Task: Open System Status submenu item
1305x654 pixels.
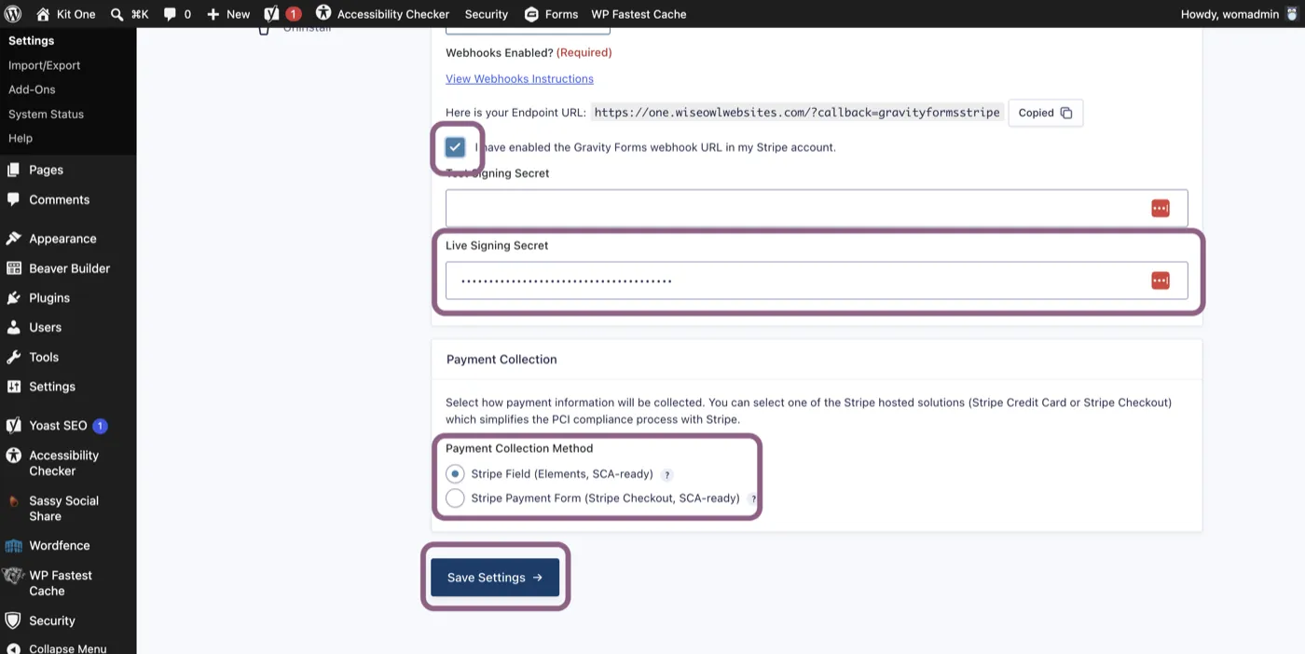Action: 46,114
